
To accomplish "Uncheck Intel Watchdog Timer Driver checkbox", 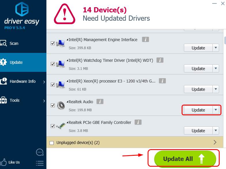I will point(53,64).
